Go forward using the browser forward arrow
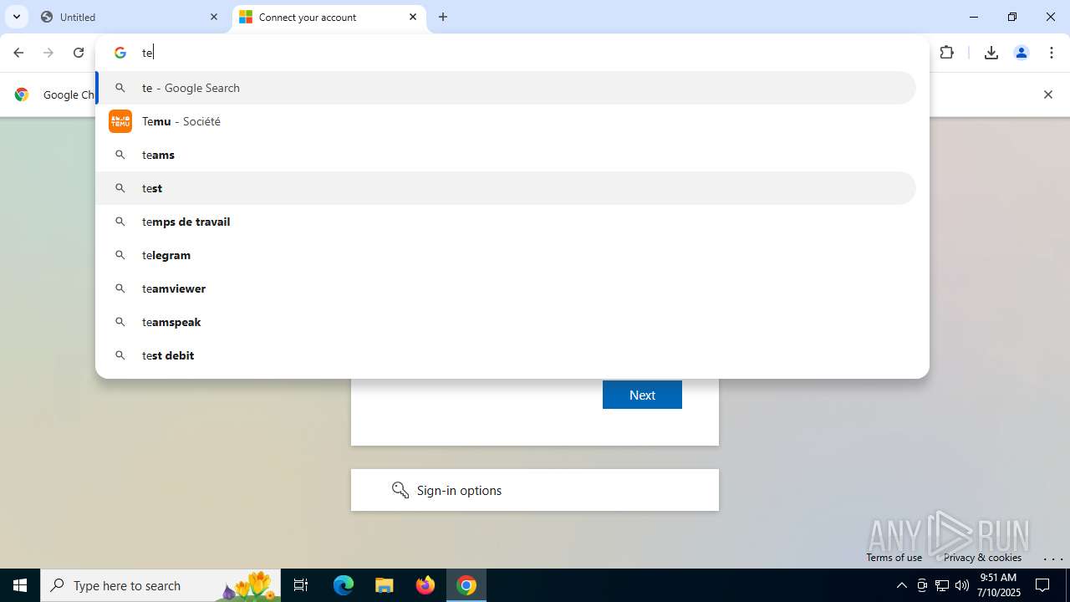 (x=48, y=53)
